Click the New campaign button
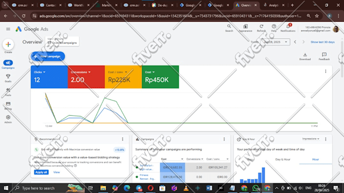This screenshot has height=193, width=344. tap(48, 56)
